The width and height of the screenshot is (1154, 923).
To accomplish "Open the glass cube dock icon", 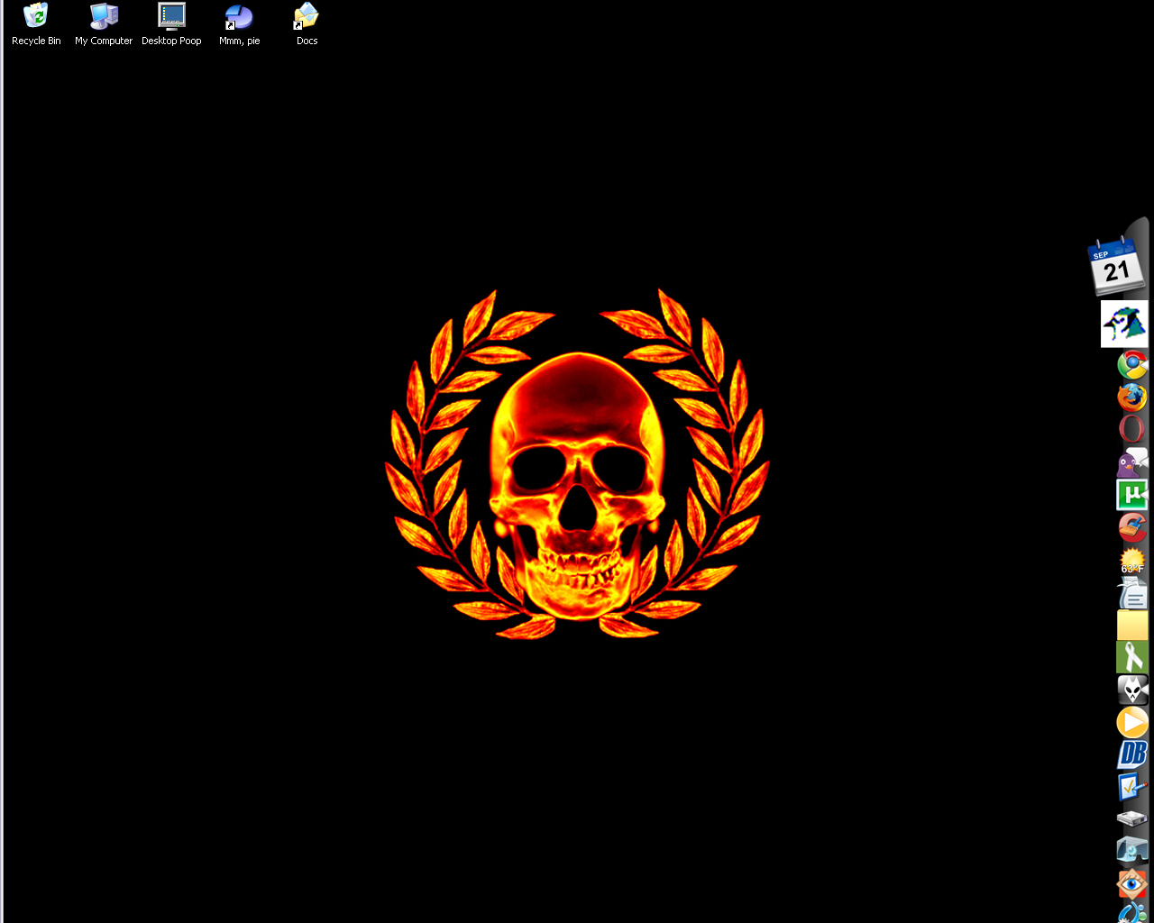I will tap(1132, 852).
